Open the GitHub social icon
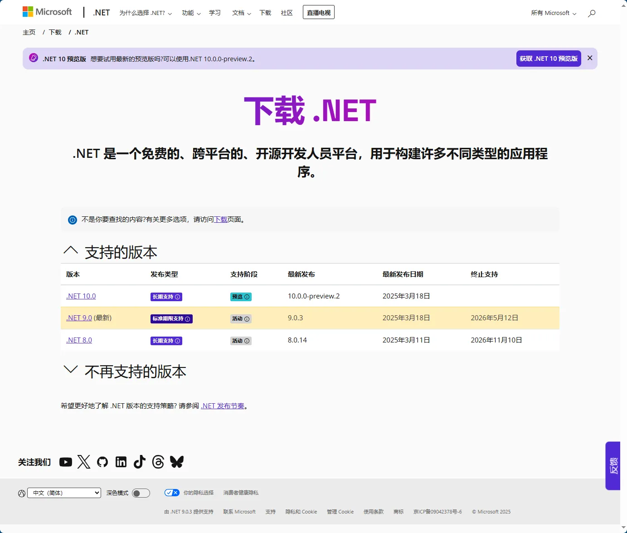 tap(102, 462)
